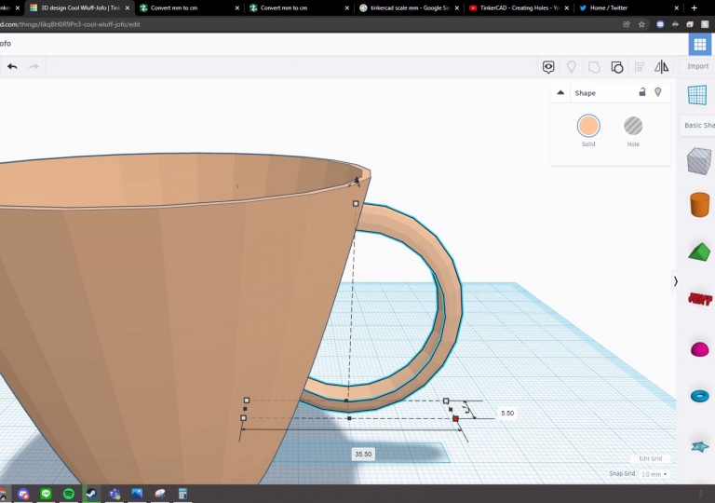Click the Mirror tool icon
Viewport: 715px width, 503px height.
(661, 67)
